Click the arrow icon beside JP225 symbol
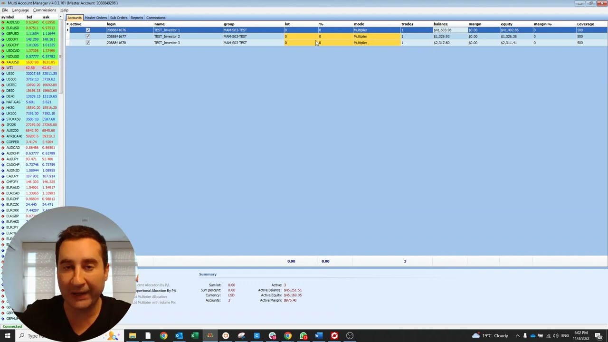 click(x=3, y=125)
